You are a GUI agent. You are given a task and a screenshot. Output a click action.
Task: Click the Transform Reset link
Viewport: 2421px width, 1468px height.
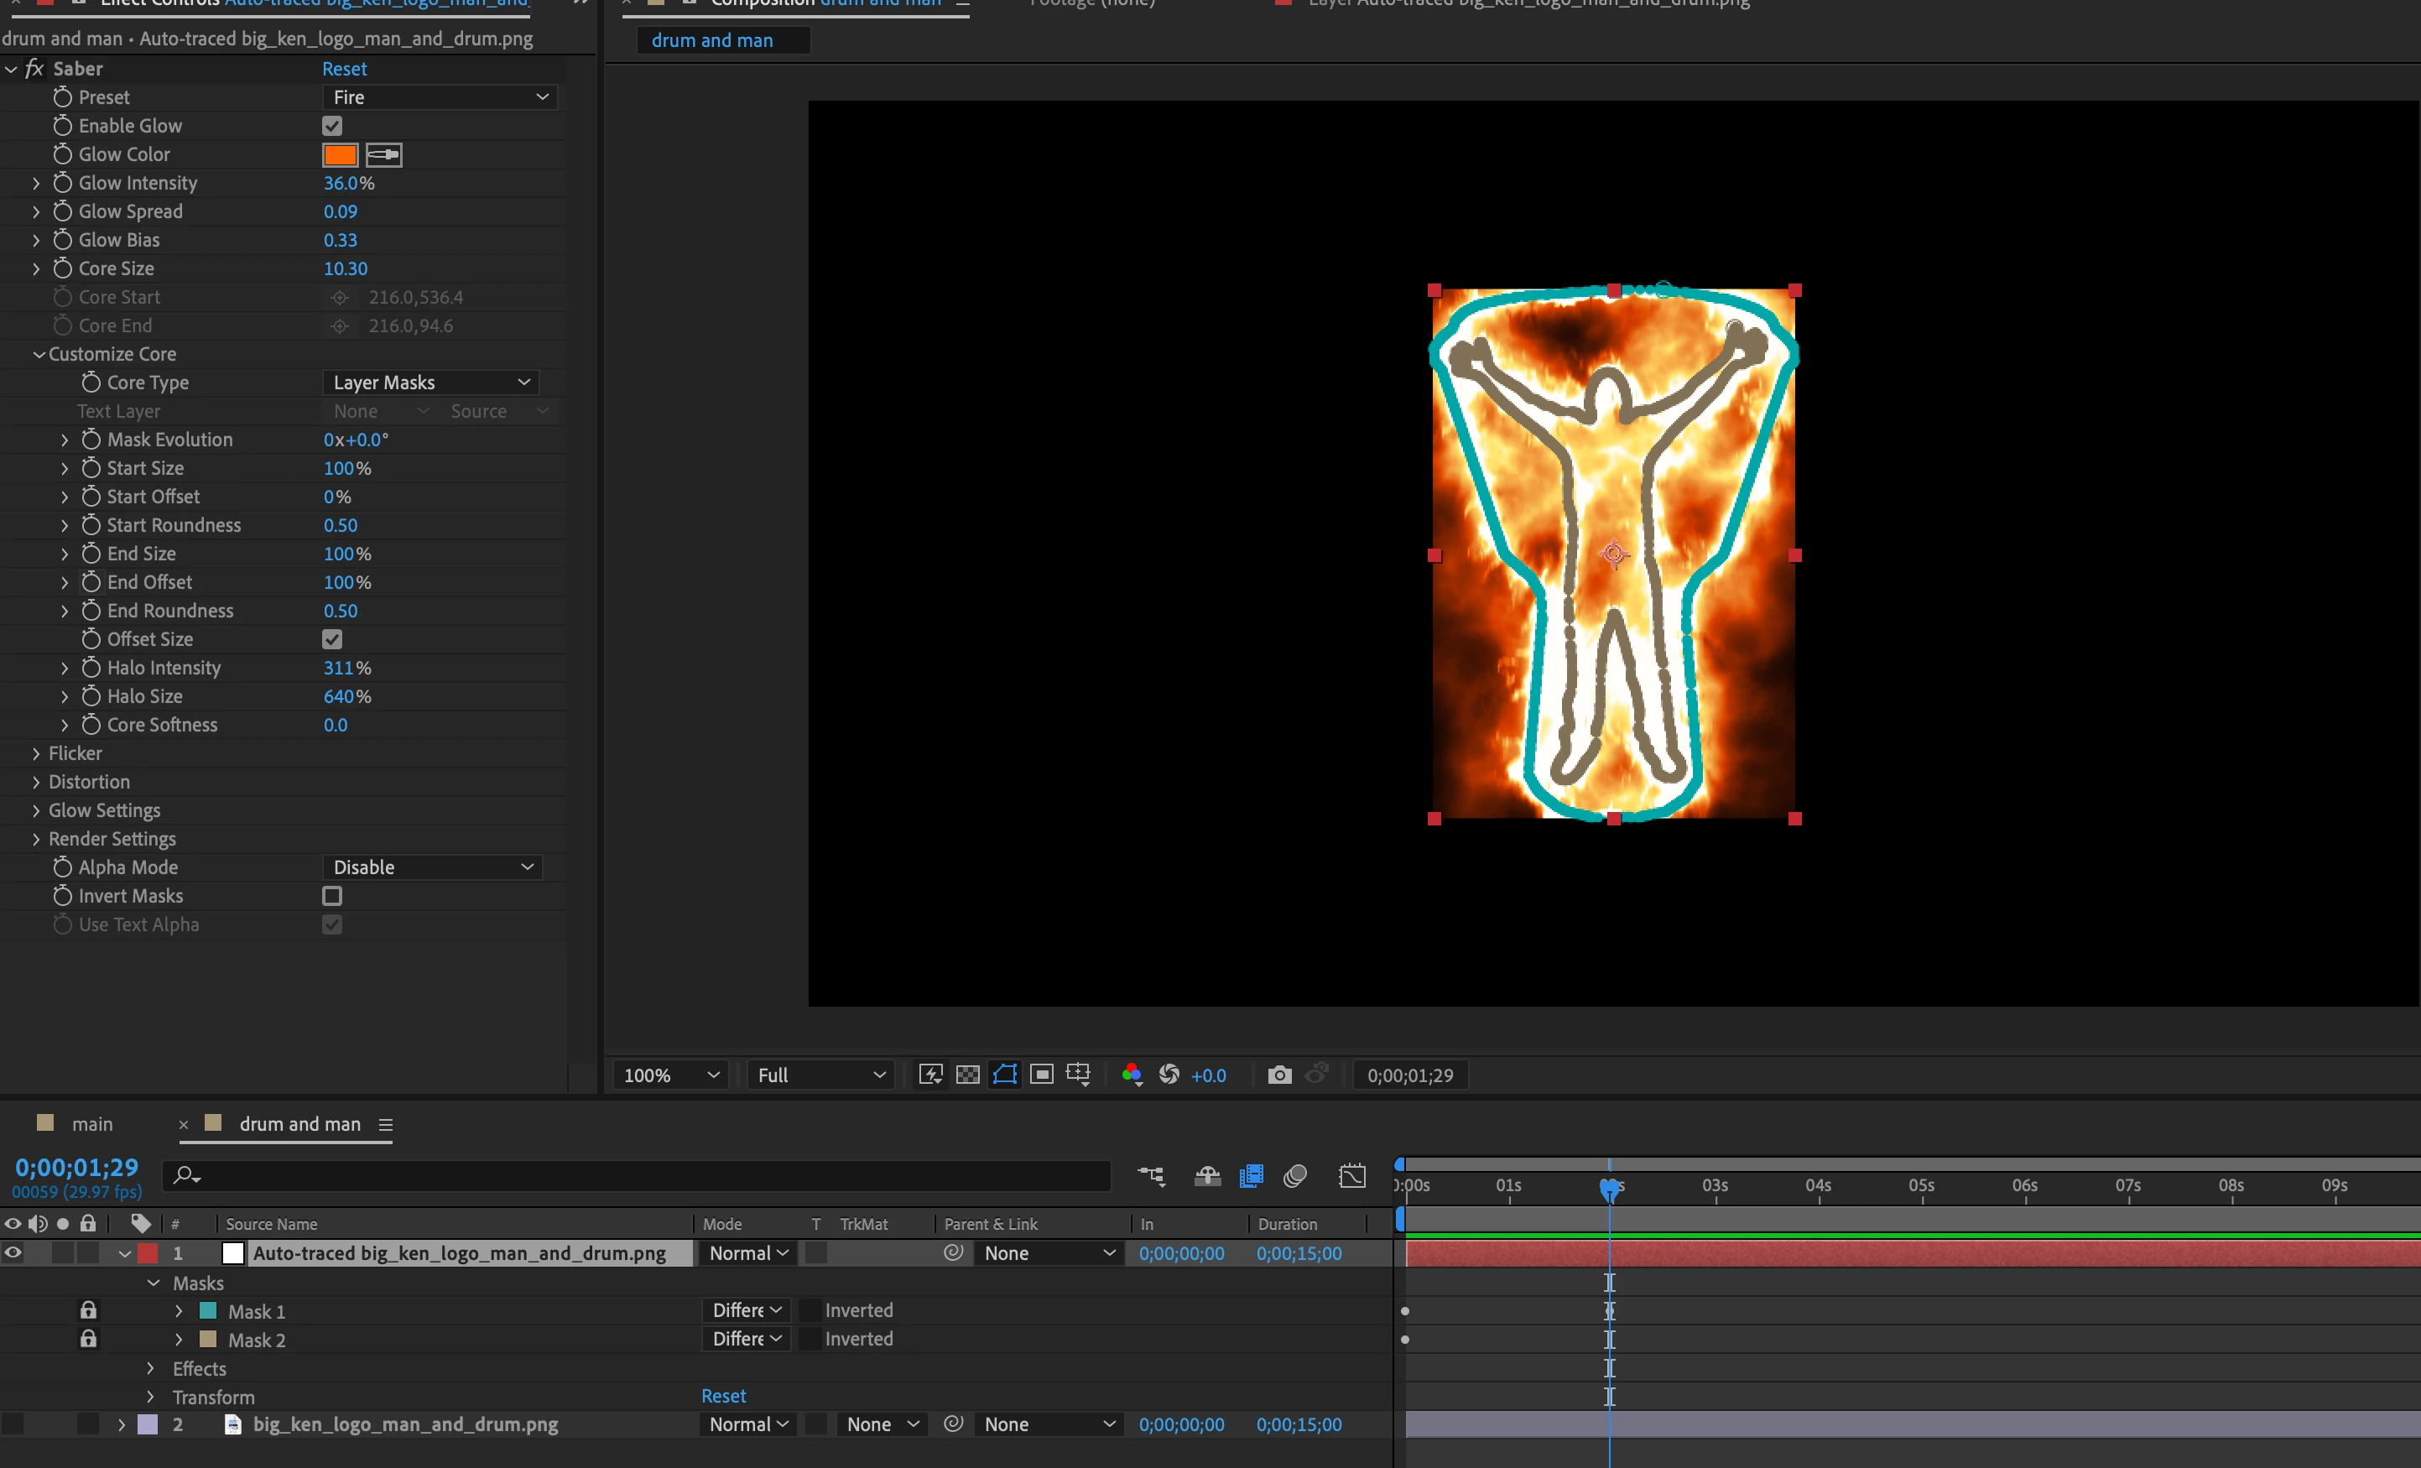point(723,1396)
